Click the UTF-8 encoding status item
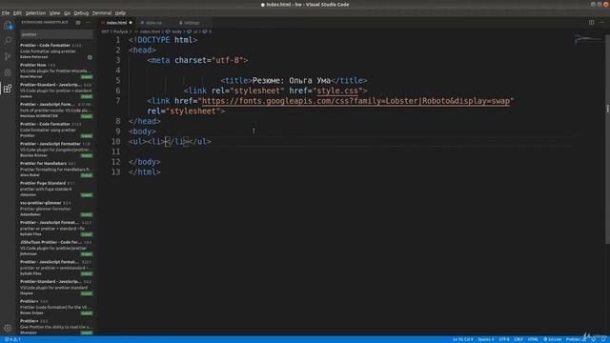610x343 pixels. (504, 339)
